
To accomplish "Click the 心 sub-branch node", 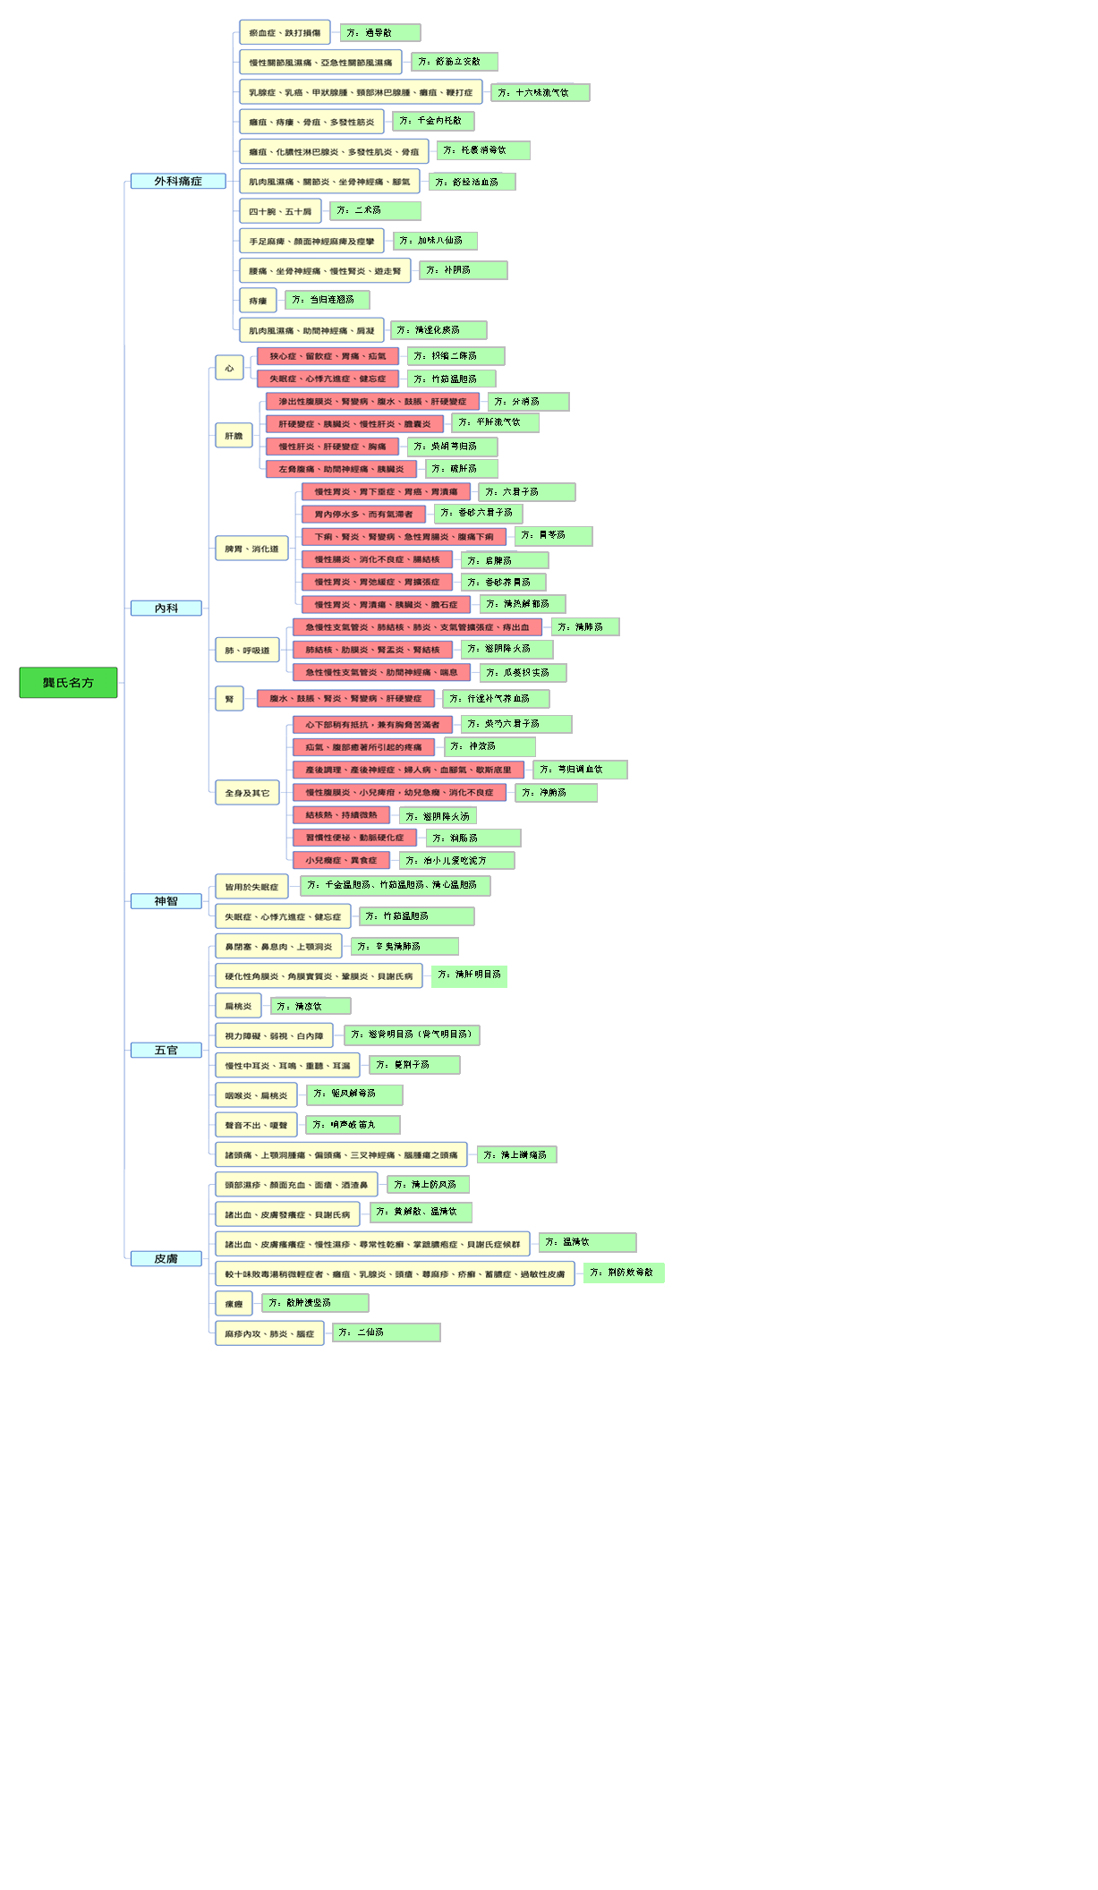I will tap(229, 368).
